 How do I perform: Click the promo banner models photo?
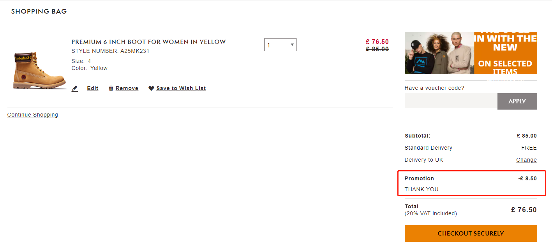(439, 53)
